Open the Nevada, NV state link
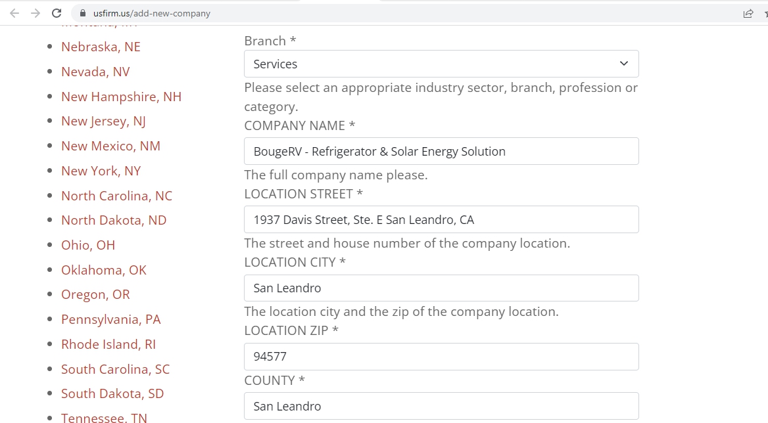The width and height of the screenshot is (768, 423). [95, 72]
